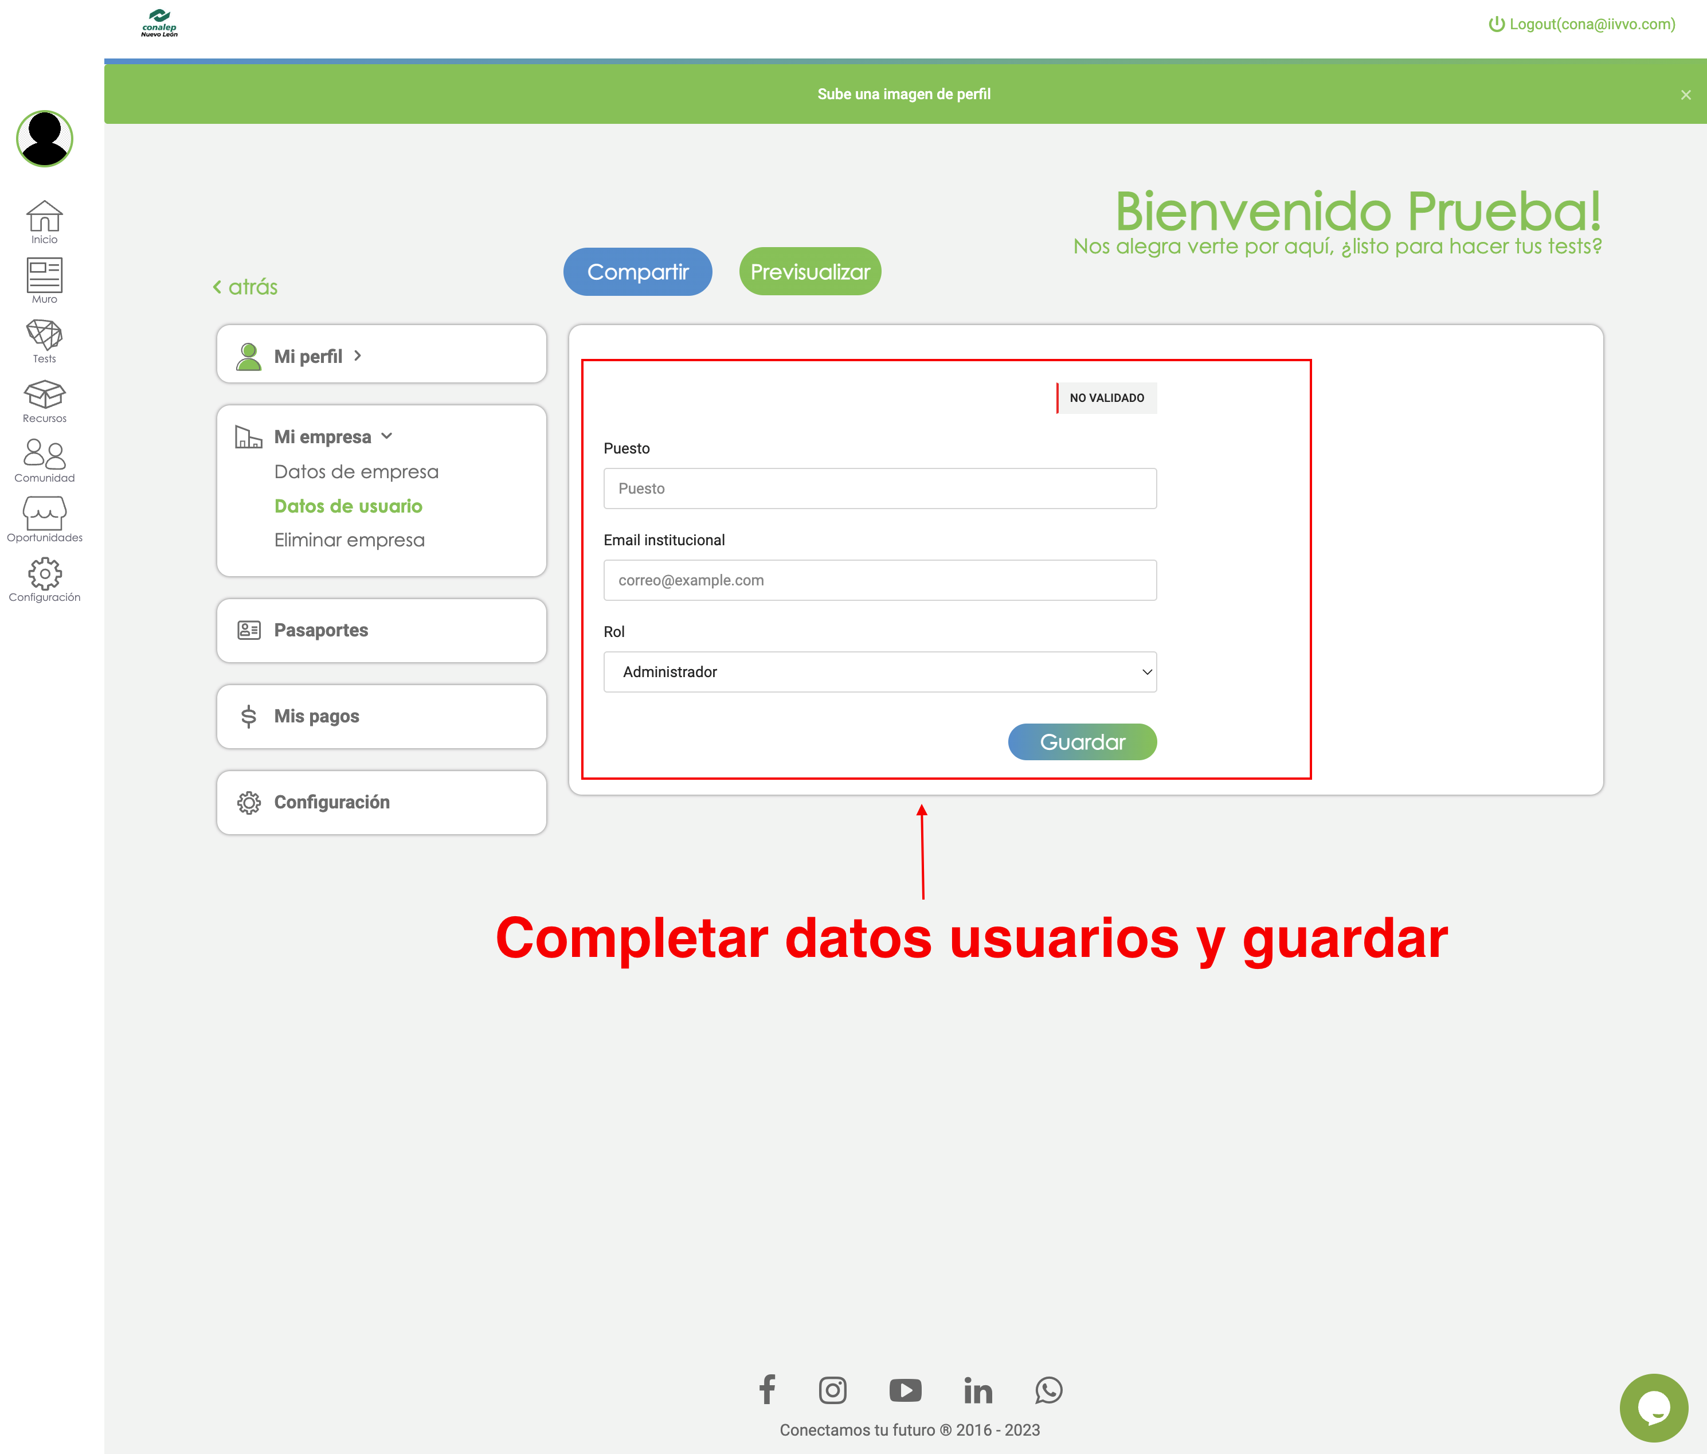Viewport: 1707px width, 1454px height.
Task: Click the Facebook icon in footer
Action: 767,1390
